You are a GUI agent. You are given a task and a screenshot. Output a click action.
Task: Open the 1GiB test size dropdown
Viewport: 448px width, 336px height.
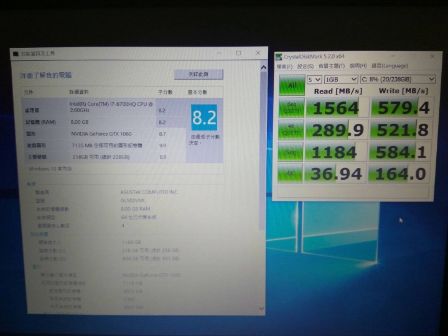click(341, 79)
